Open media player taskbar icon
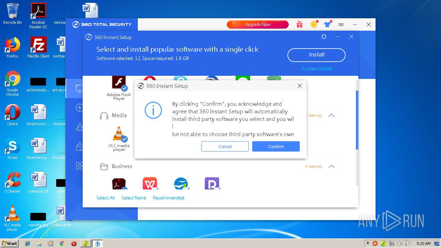441x248 pixels. tap(51, 244)
